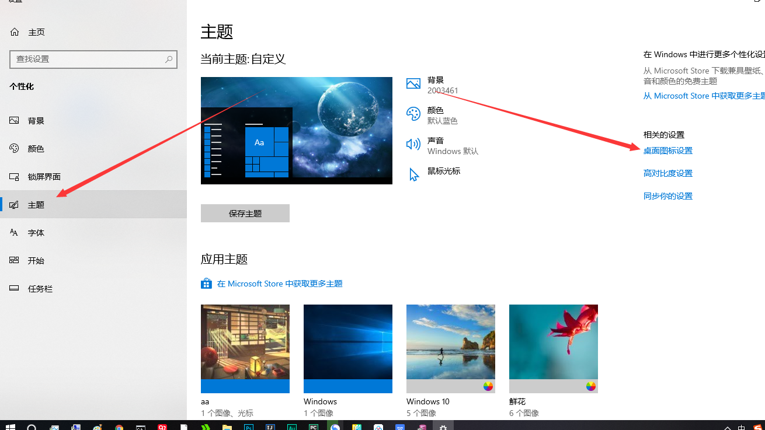The width and height of the screenshot is (765, 430).
Task: Click the Settings gear taskbar icon
Action: [443, 427]
